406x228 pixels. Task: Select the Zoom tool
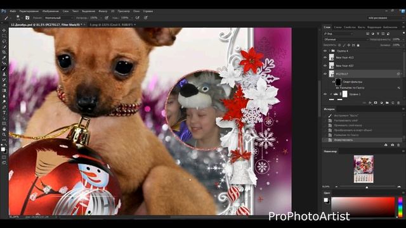click(4, 134)
